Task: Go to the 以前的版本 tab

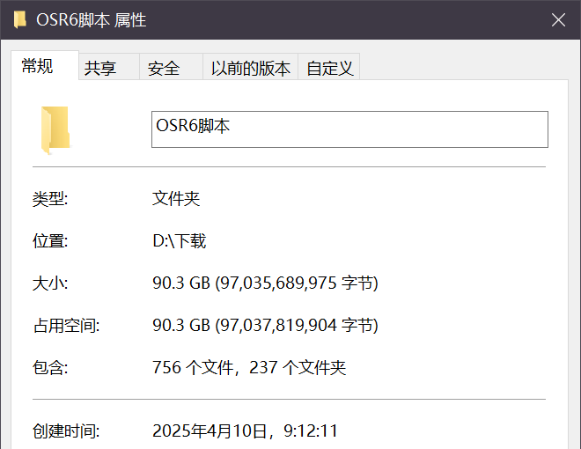Action: (251, 67)
